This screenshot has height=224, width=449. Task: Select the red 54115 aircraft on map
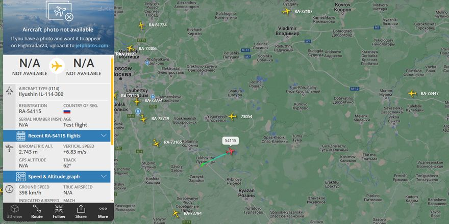click(x=230, y=151)
